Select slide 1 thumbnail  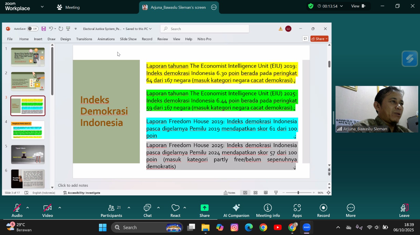tap(28, 57)
